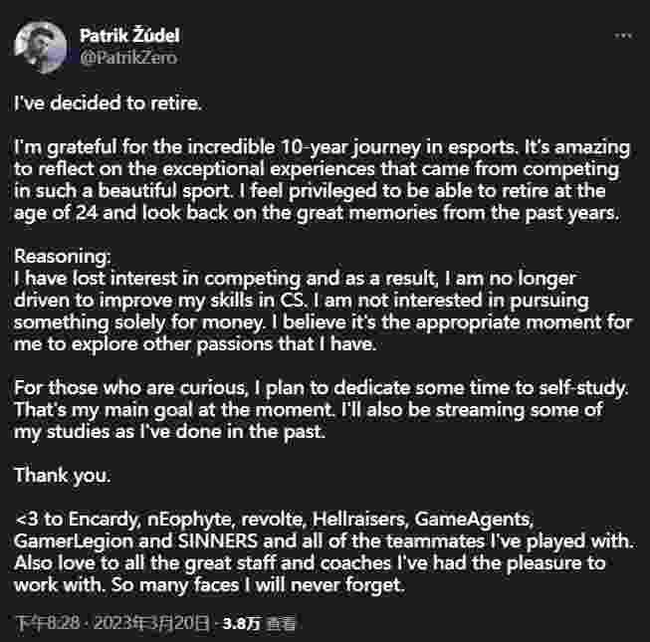Click the 2023年3月20日 post date
Image resolution: width=650 pixels, height=642 pixels.
(x=151, y=623)
